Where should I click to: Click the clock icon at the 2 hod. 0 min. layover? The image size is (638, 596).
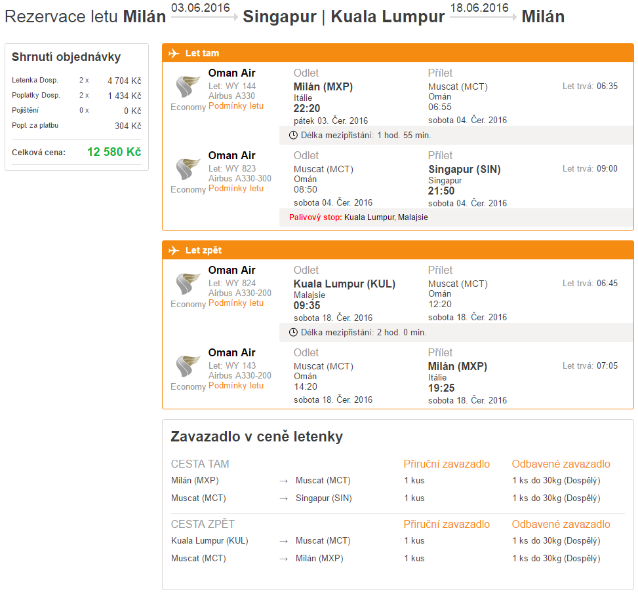tap(293, 333)
